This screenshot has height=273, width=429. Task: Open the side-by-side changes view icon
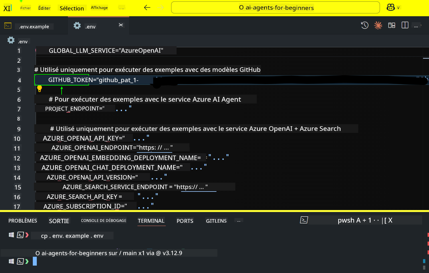click(392, 25)
